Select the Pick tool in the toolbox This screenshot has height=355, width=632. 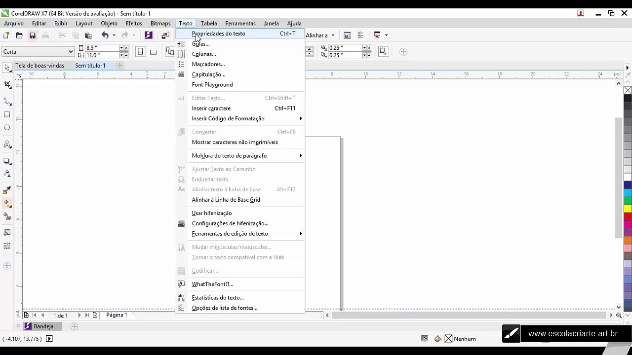tap(7, 68)
